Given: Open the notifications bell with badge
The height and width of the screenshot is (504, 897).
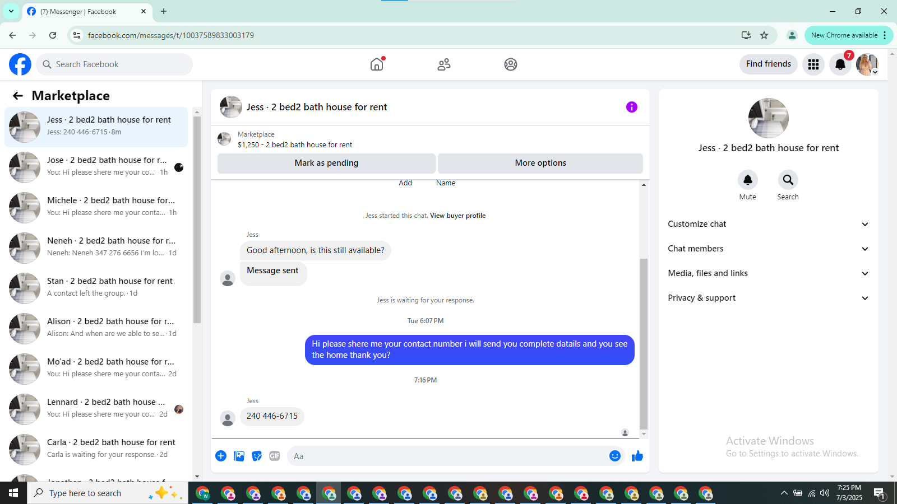Looking at the screenshot, I should (x=840, y=64).
